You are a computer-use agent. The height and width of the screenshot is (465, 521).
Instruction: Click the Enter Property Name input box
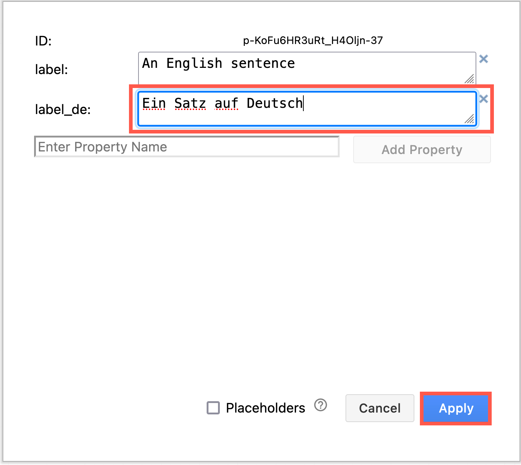(x=186, y=146)
